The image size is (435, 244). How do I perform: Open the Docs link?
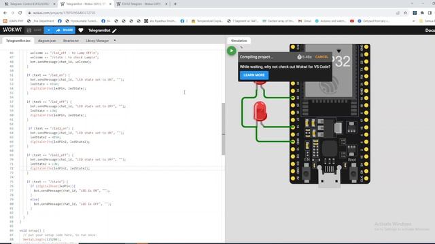(430, 30)
